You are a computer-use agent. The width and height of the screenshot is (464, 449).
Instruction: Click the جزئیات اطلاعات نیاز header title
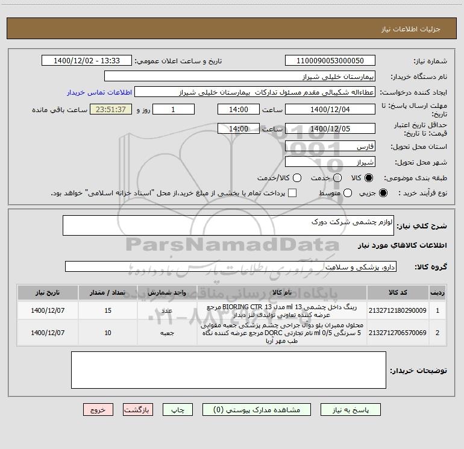(410, 29)
